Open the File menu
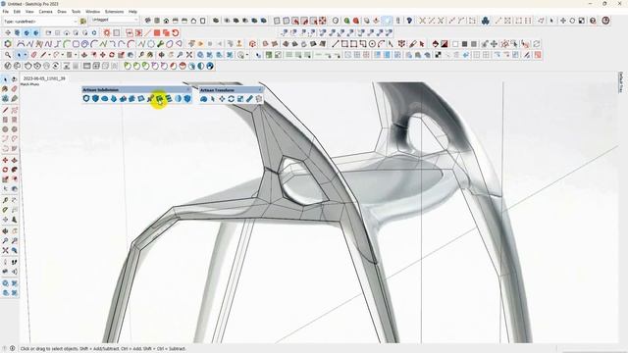Viewport: 628px width, 353px height. click(x=5, y=12)
